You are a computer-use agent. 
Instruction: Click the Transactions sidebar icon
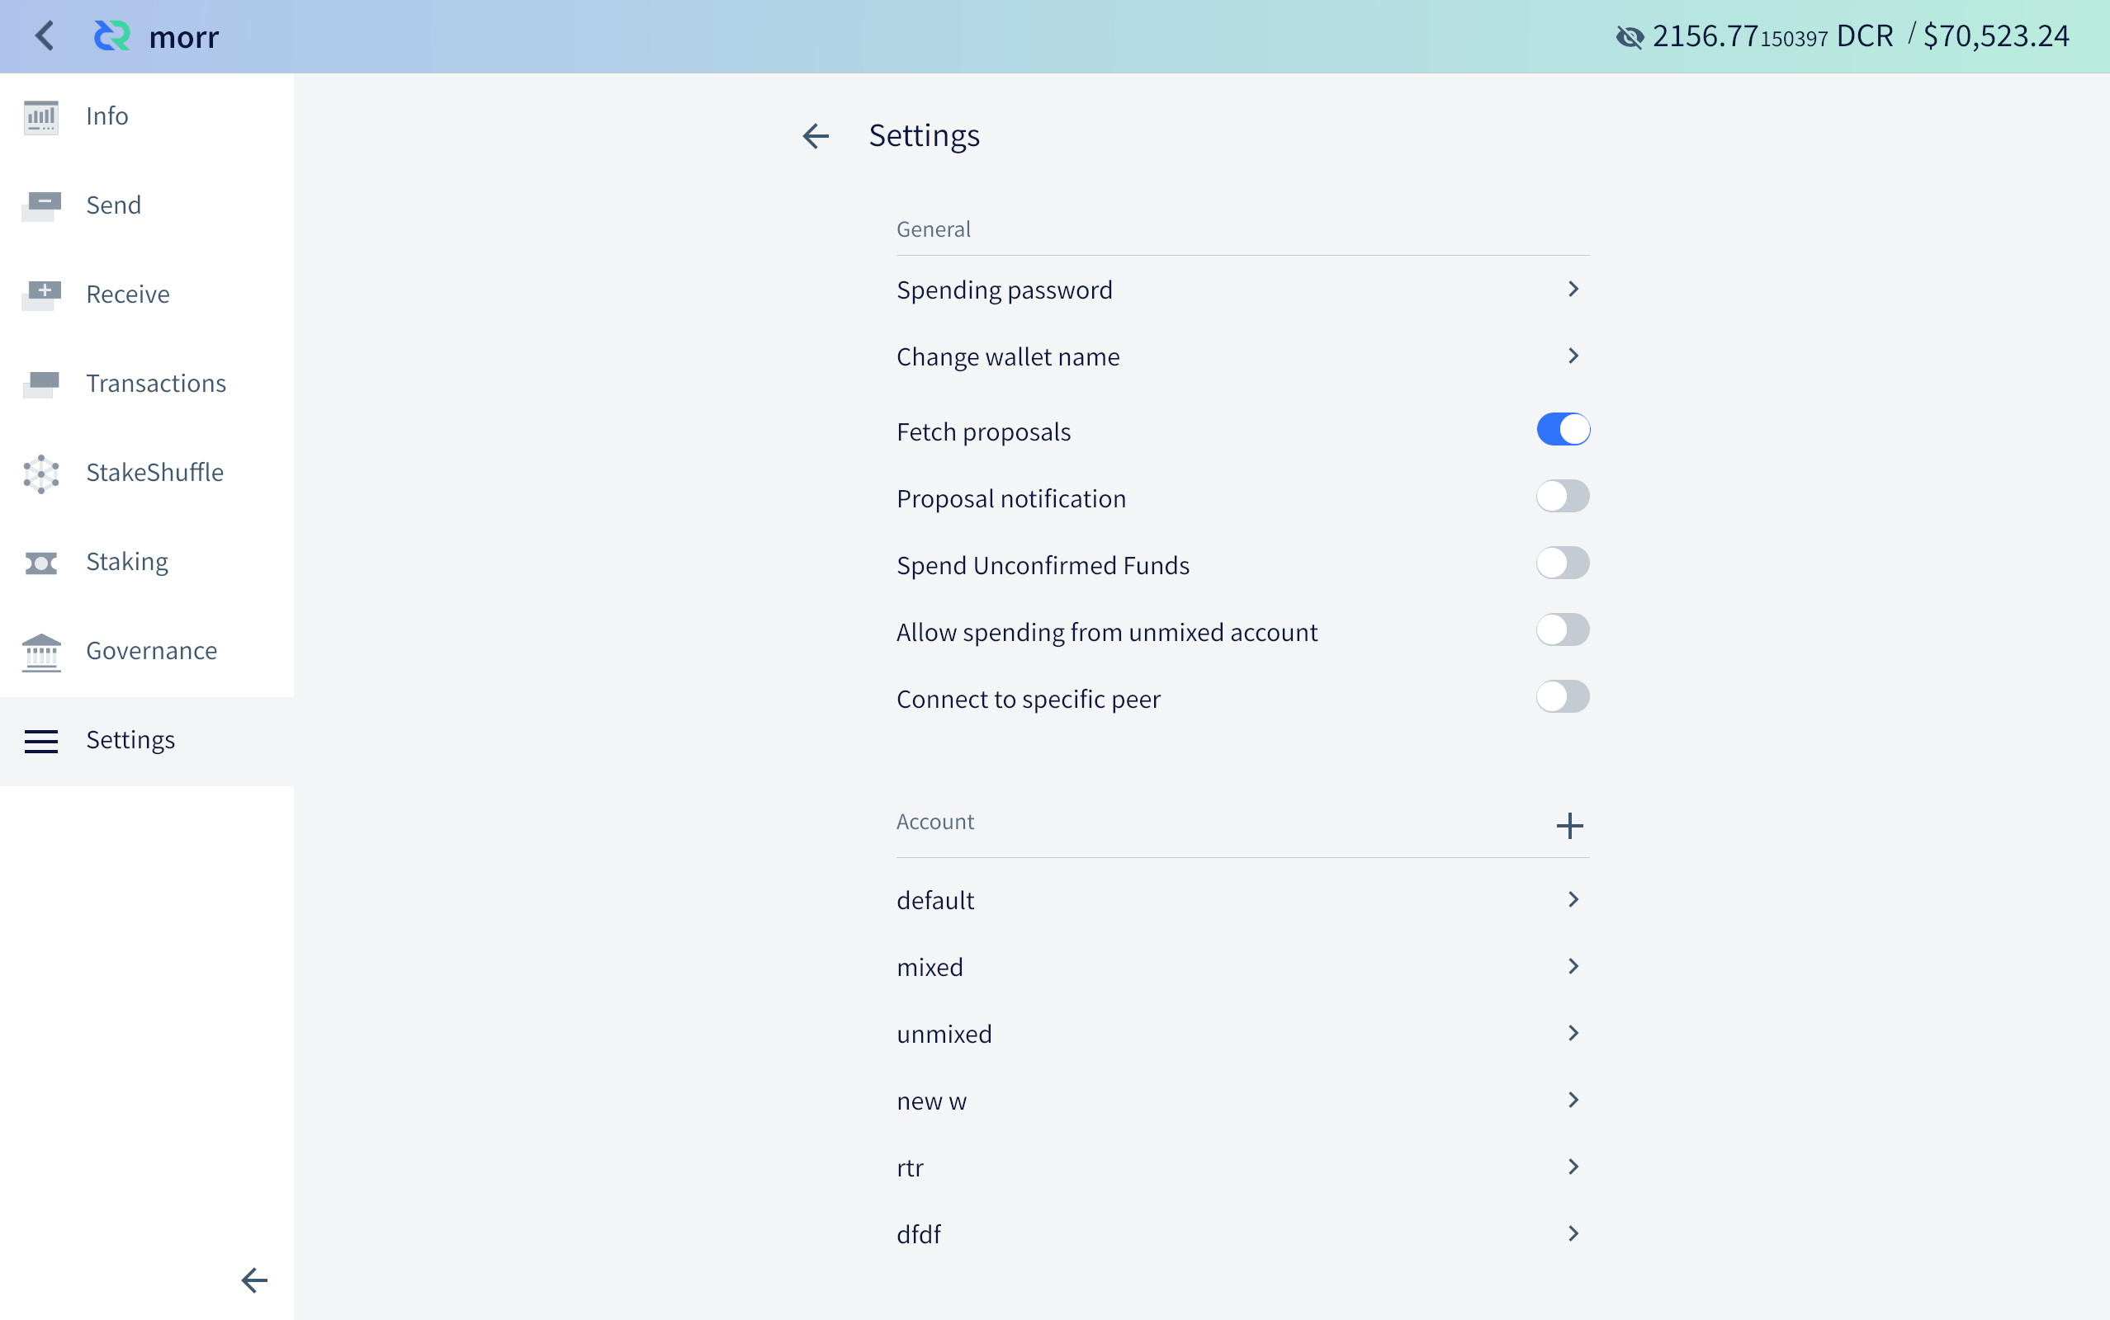click(x=41, y=384)
